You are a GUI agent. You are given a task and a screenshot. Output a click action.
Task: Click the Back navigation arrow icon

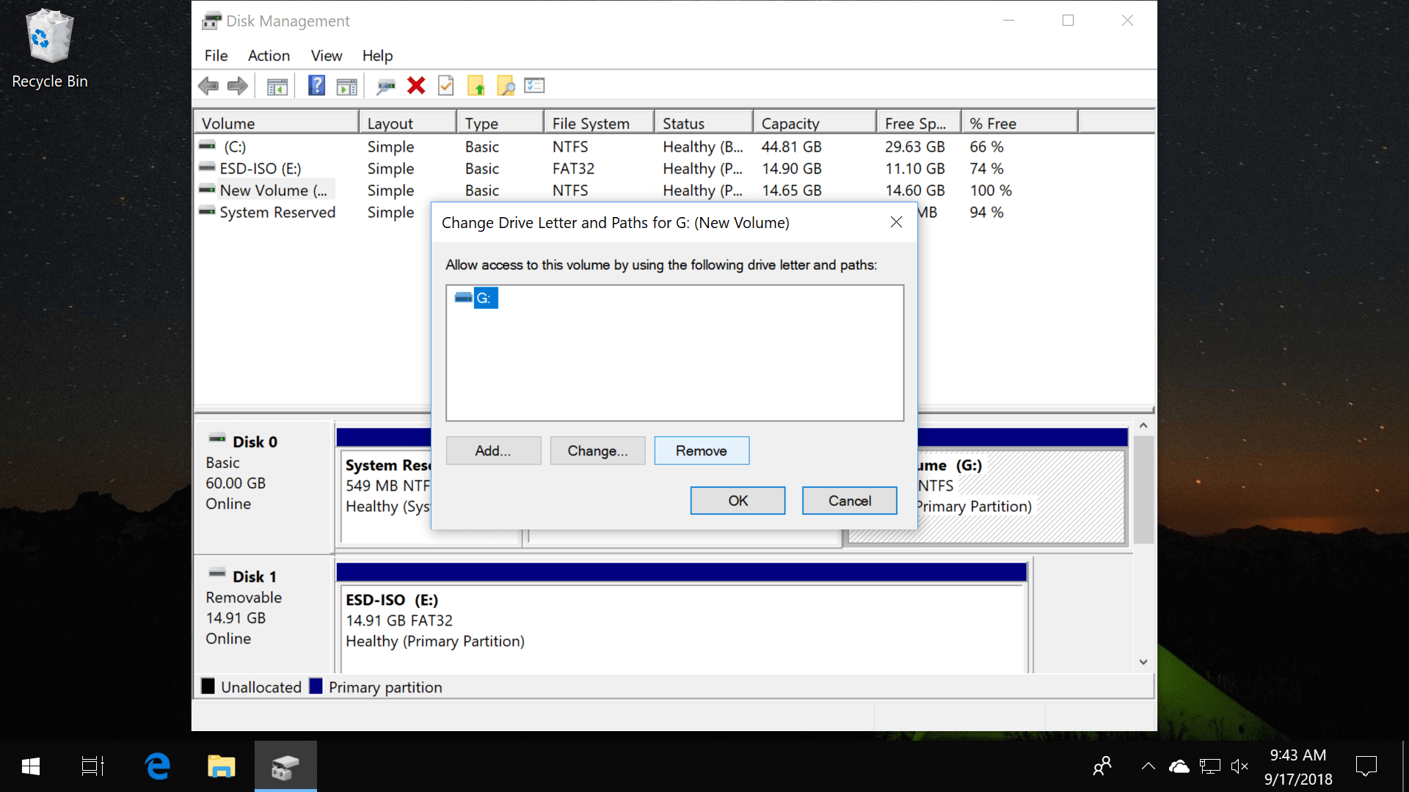pyautogui.click(x=208, y=87)
